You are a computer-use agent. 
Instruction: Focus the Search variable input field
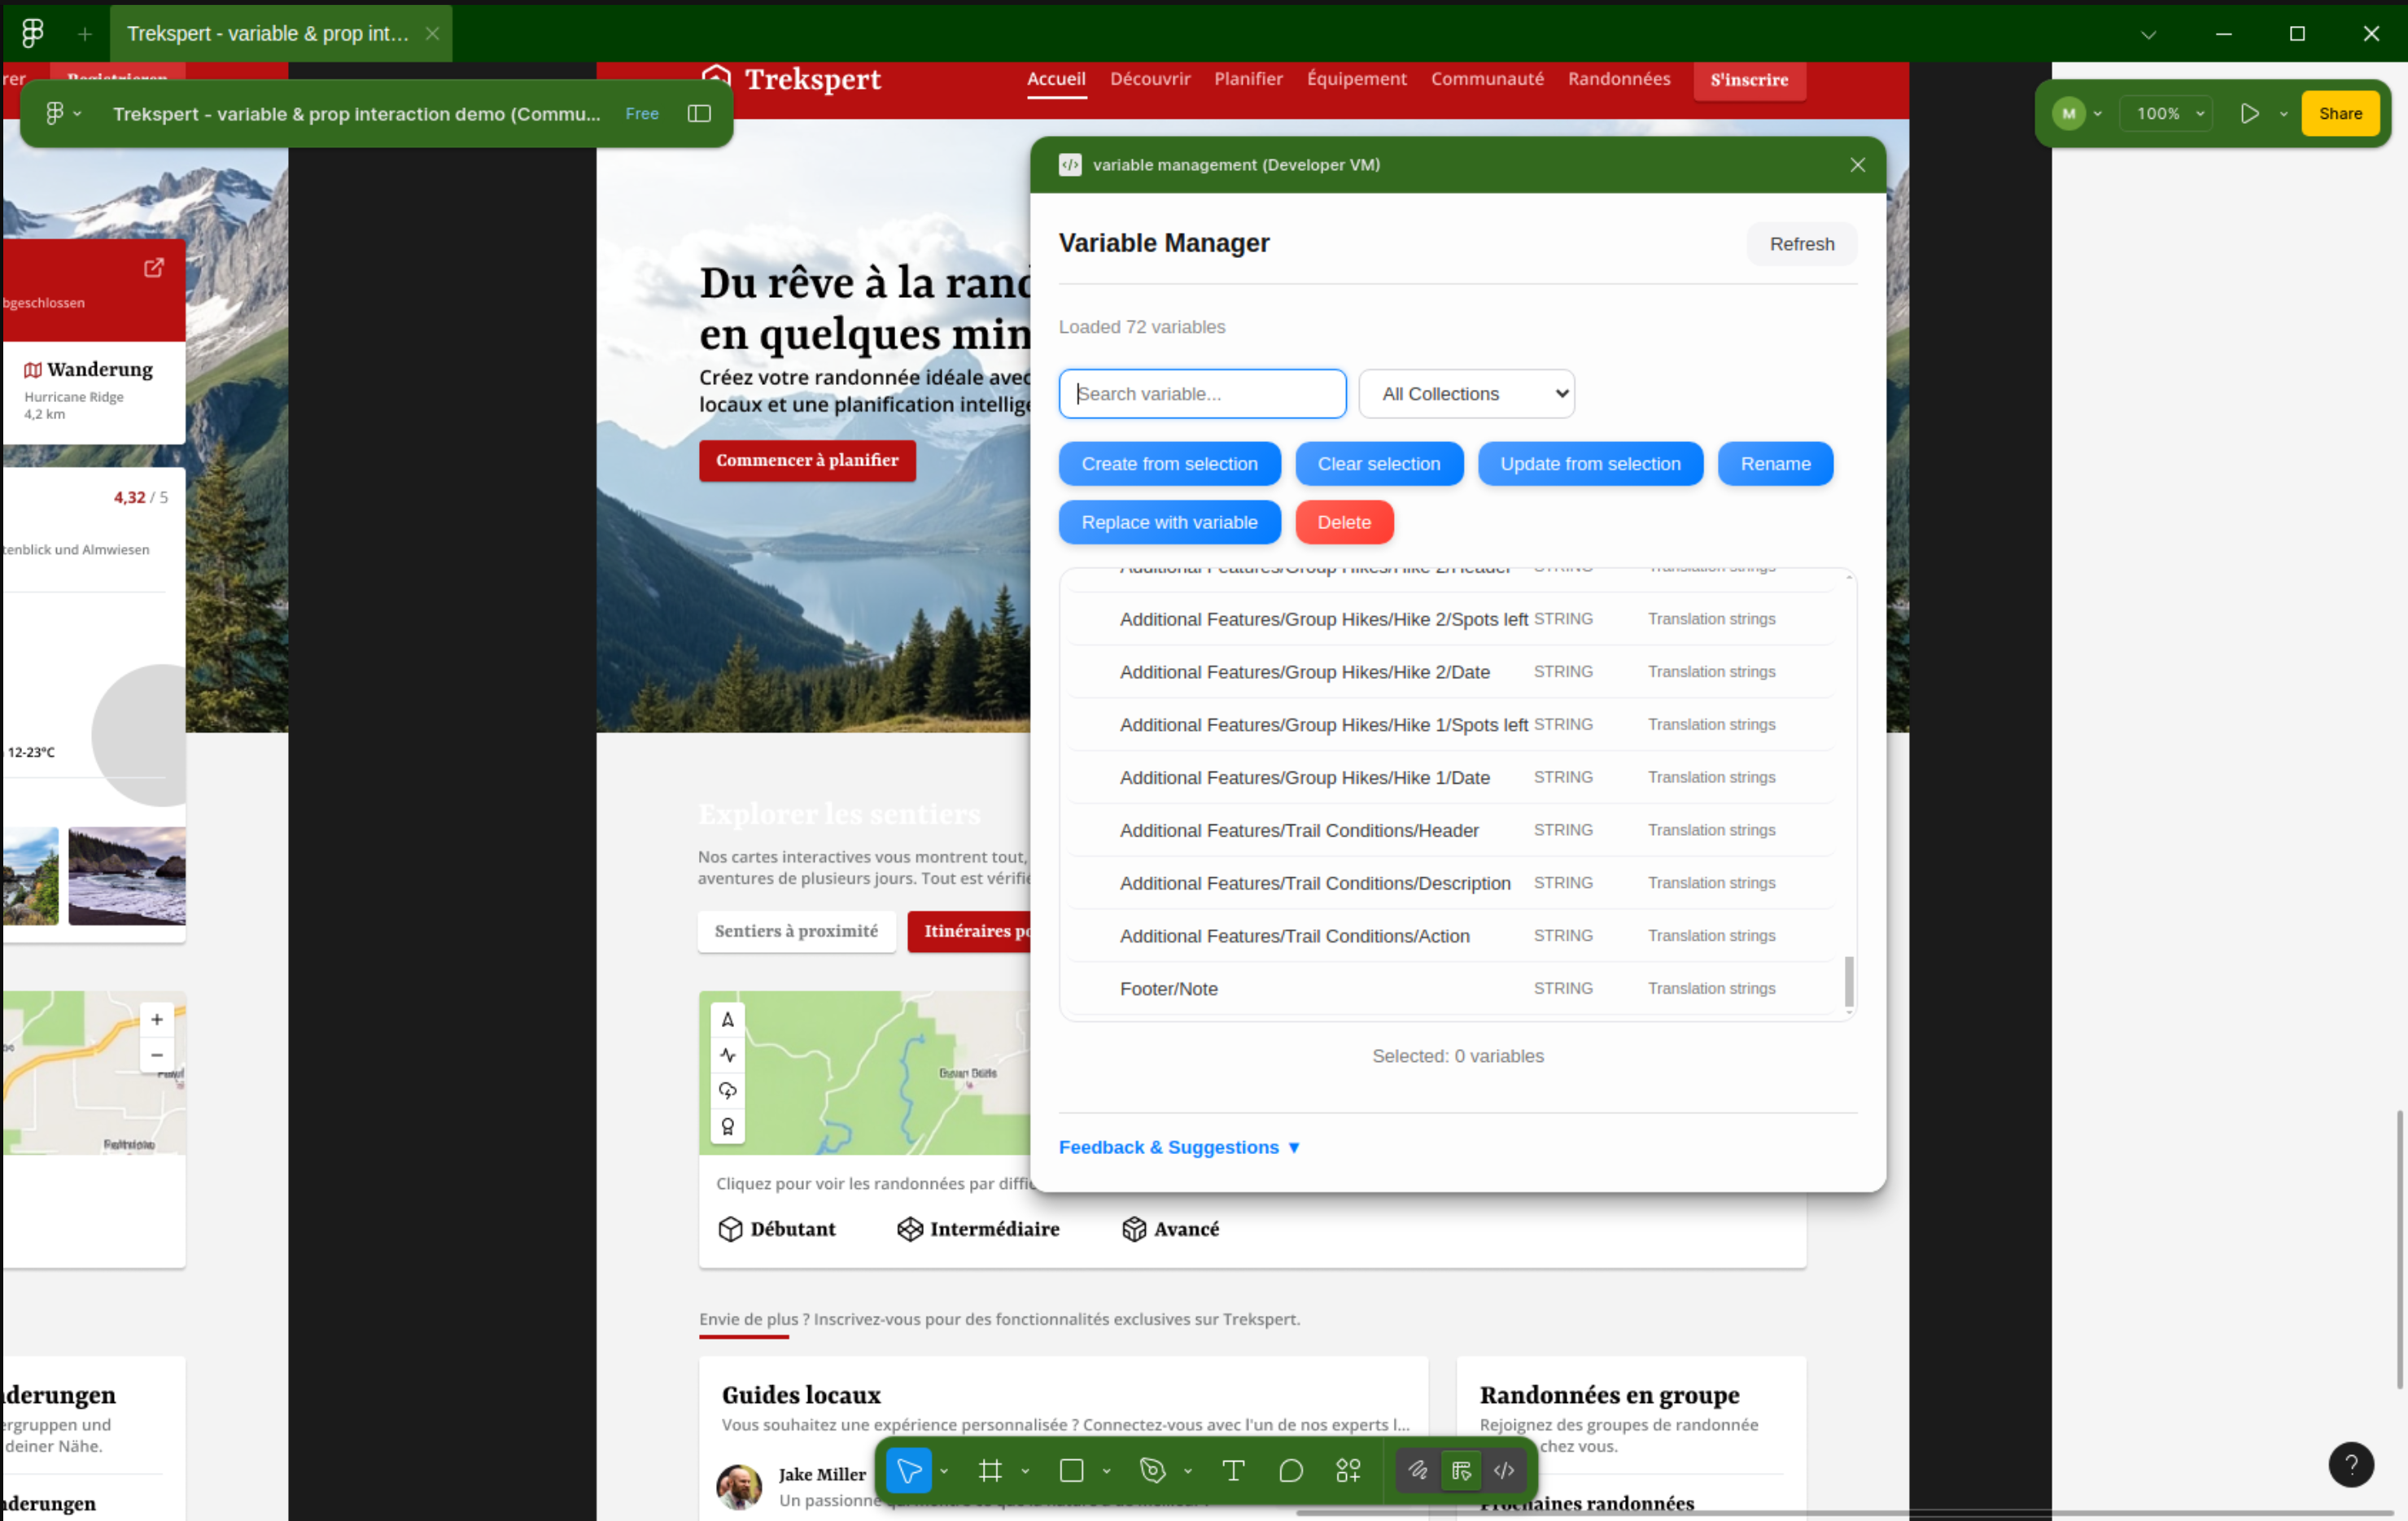(1202, 394)
